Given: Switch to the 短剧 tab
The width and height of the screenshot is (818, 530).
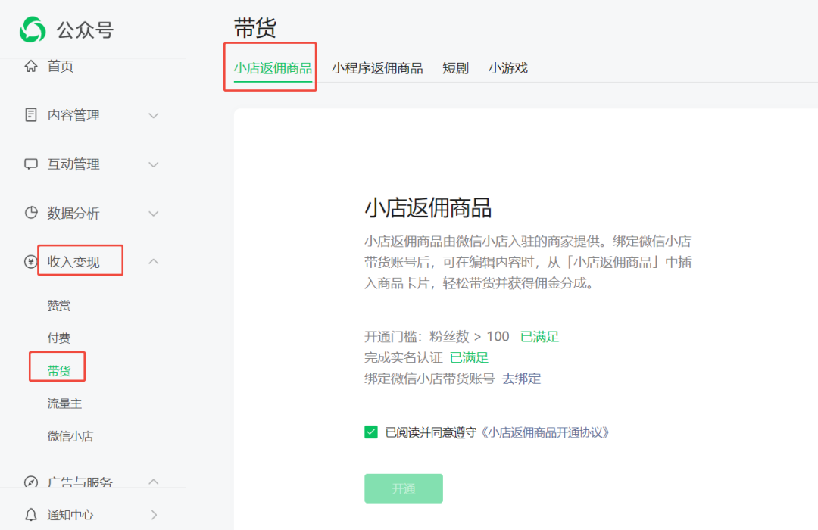Looking at the screenshot, I should [x=455, y=68].
